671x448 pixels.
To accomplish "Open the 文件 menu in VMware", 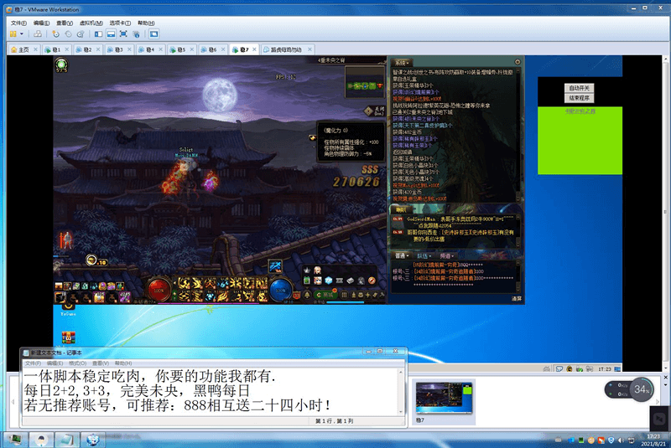I will [18, 23].
